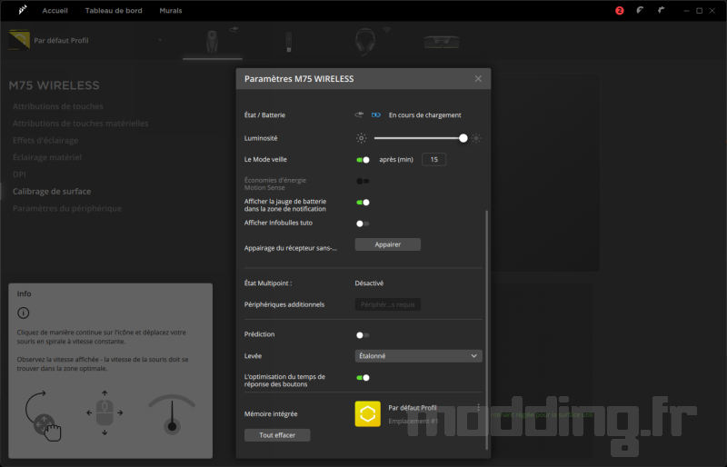
Task: Click the En cours de chargement text
Action: pyautogui.click(x=424, y=115)
